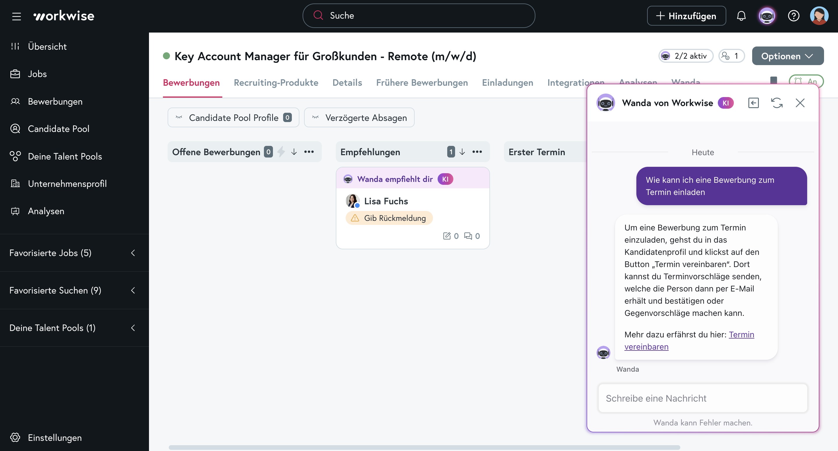
Task: Dock Wanda chat using collapse arrow icon
Action: (753, 103)
